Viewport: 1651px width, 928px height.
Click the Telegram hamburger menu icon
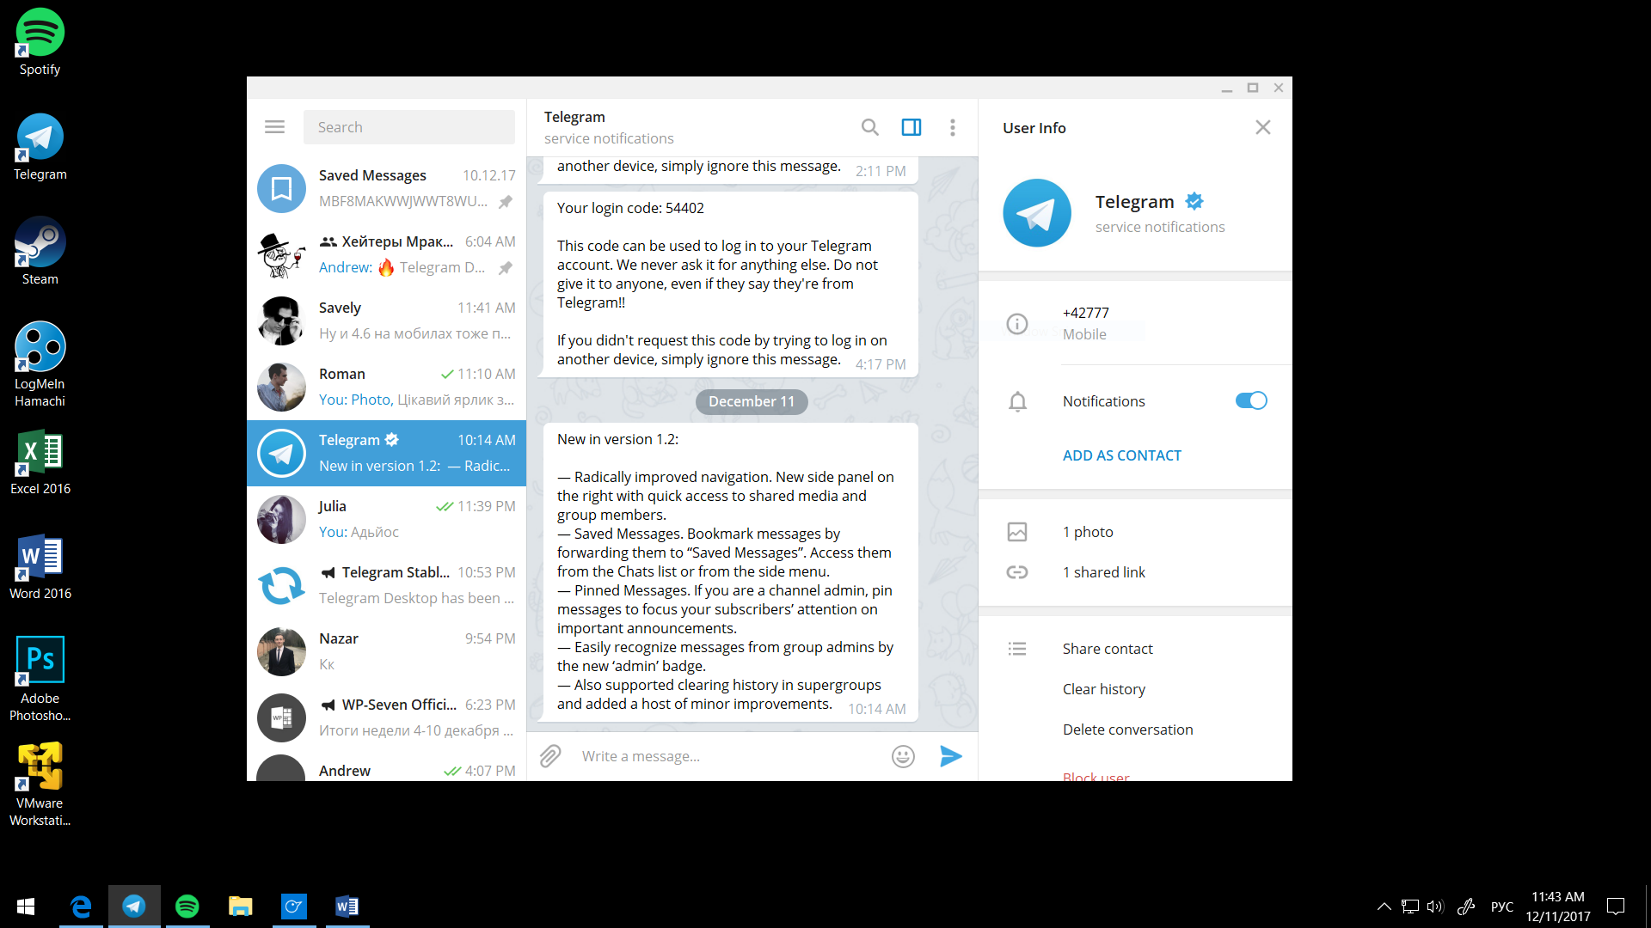coord(274,127)
